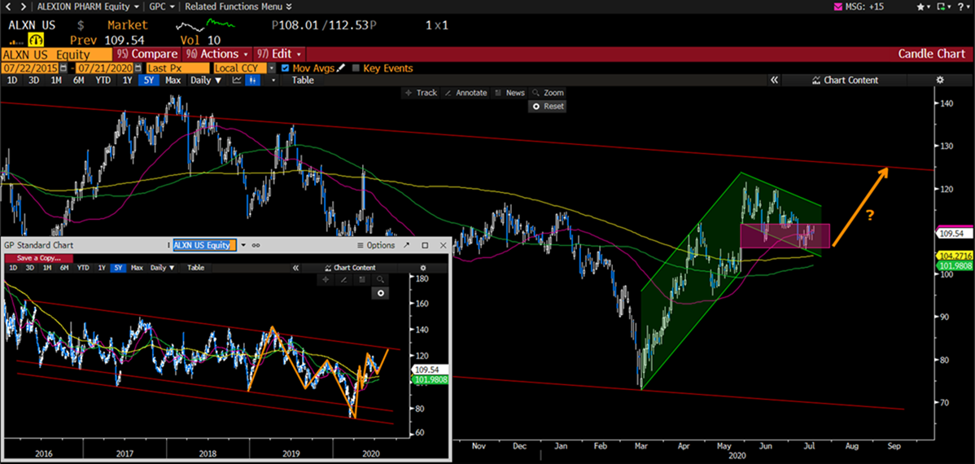Pop out the GP Standard Chart window
This screenshot has height=464, width=975.
click(x=406, y=245)
